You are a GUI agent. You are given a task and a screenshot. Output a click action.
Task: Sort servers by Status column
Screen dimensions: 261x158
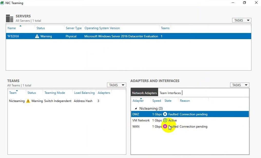click(41, 28)
